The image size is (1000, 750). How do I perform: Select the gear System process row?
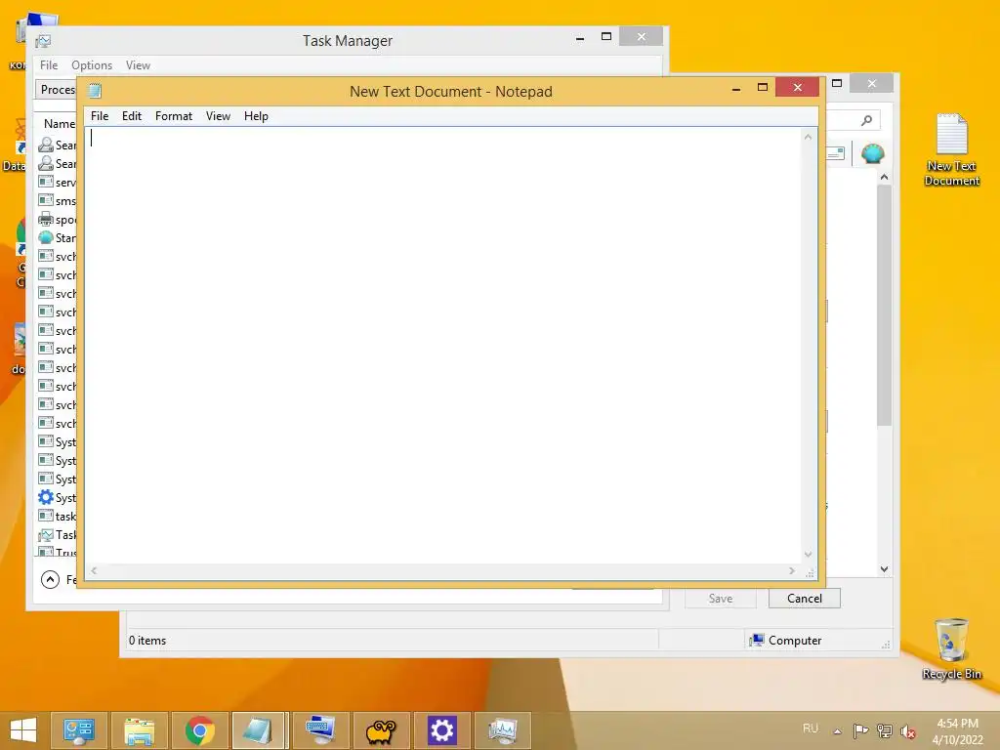(57, 497)
